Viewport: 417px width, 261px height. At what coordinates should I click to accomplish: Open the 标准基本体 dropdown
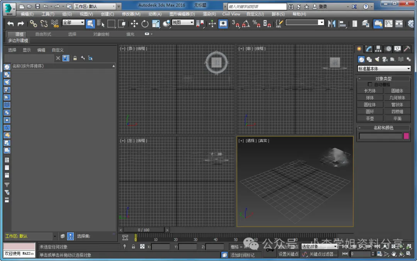coord(384,69)
